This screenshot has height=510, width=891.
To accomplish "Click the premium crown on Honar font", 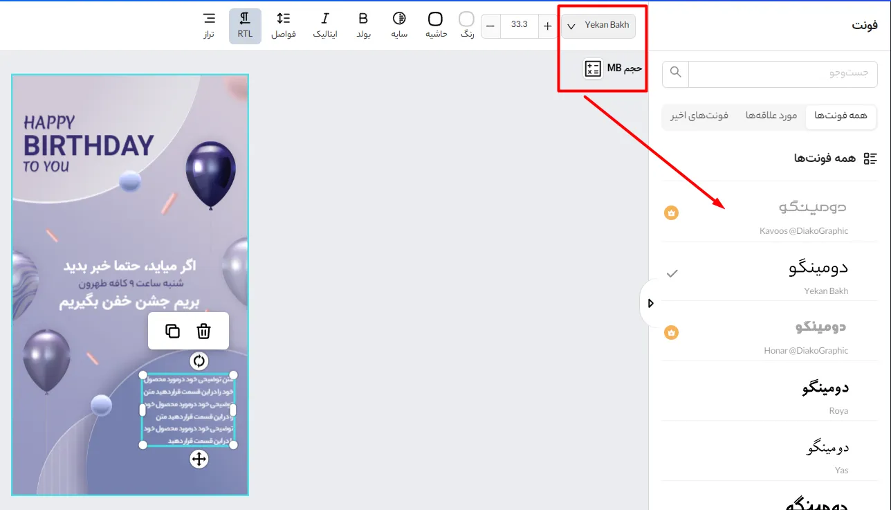I will pos(671,333).
